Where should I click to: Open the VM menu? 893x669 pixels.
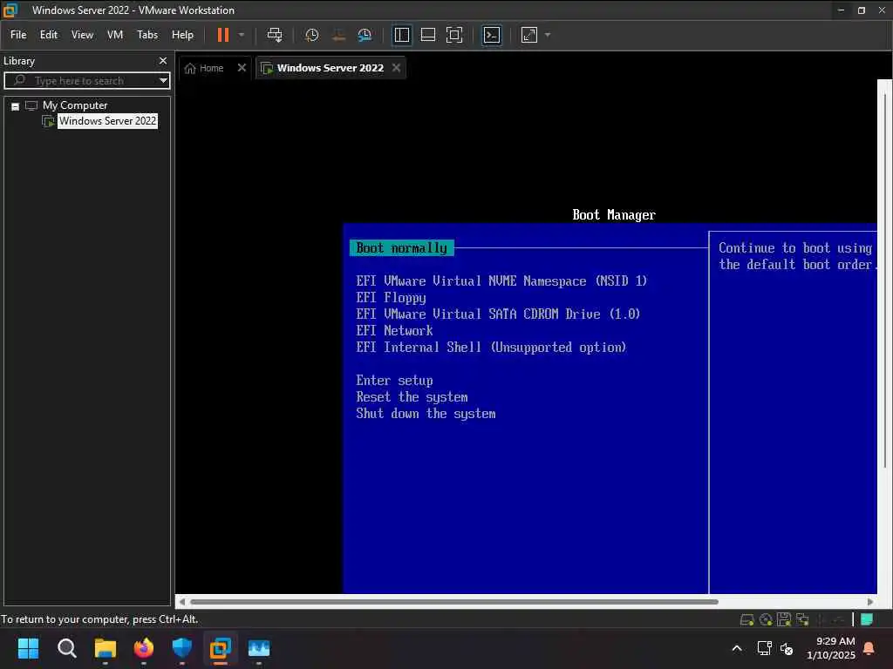(x=115, y=35)
